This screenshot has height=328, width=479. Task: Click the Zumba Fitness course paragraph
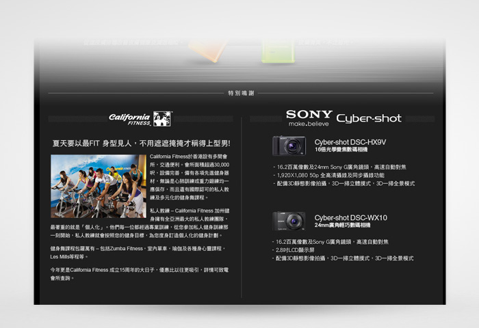coord(138,253)
